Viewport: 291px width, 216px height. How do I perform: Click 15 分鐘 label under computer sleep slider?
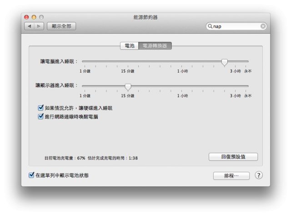pyautogui.click(x=128, y=71)
